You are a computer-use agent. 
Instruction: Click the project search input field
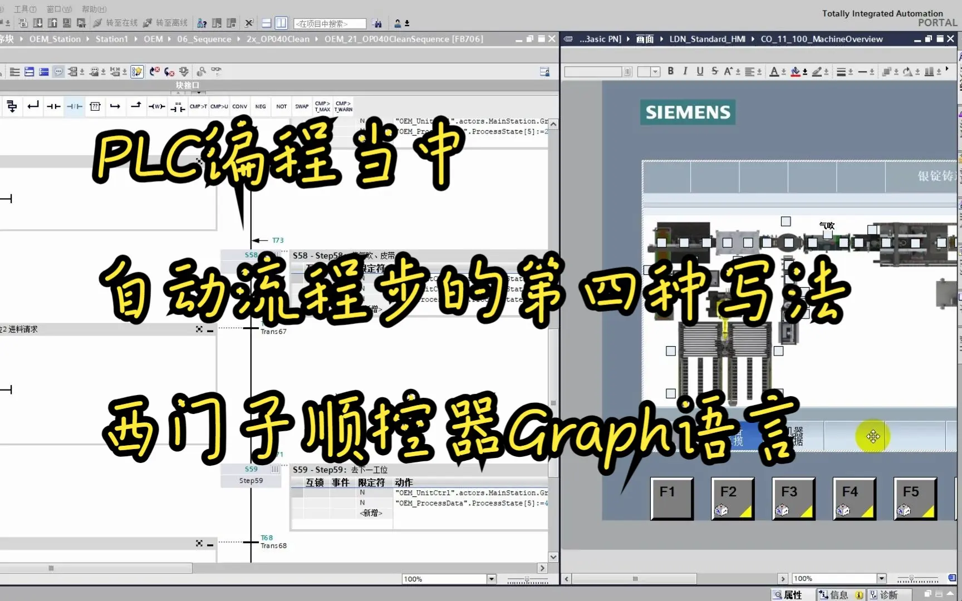click(330, 23)
